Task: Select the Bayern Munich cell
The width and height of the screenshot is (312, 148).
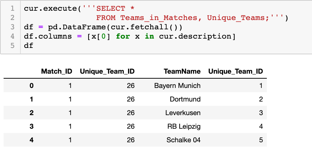Action: tap(177, 85)
